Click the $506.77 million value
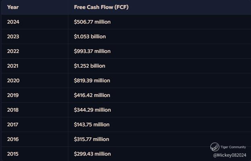The image size is (251, 161). coord(92,22)
